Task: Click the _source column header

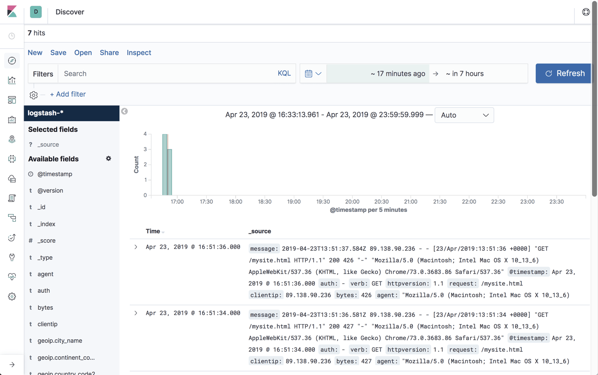Action: [260, 232]
